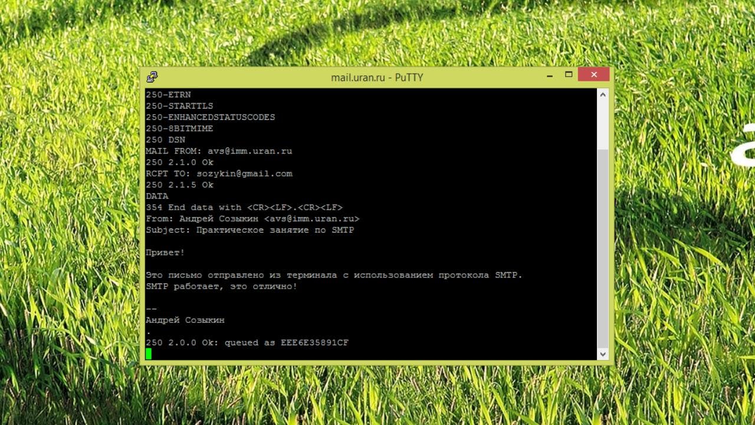This screenshot has height=425, width=755.
Task: Click the terminal scrollbar thumb
Action: tap(603, 248)
